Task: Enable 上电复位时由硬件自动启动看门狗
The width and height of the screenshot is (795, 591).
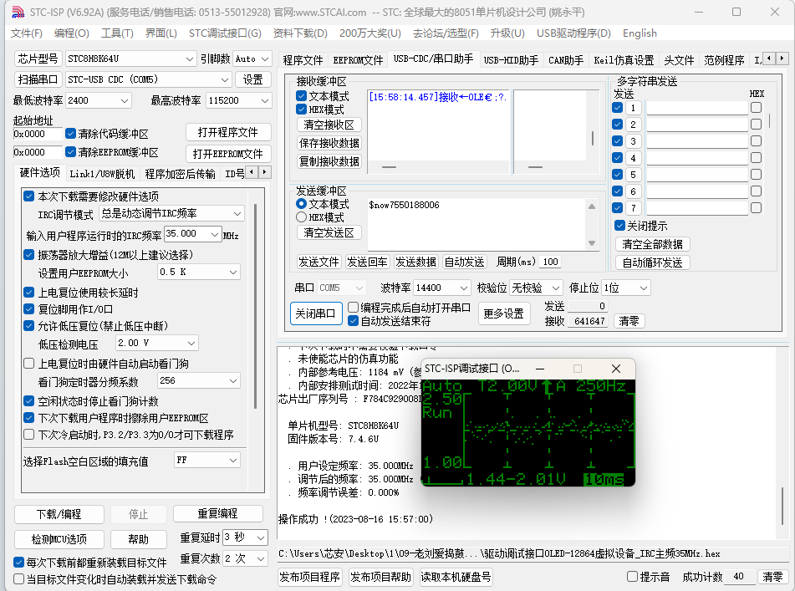Action: tap(29, 364)
